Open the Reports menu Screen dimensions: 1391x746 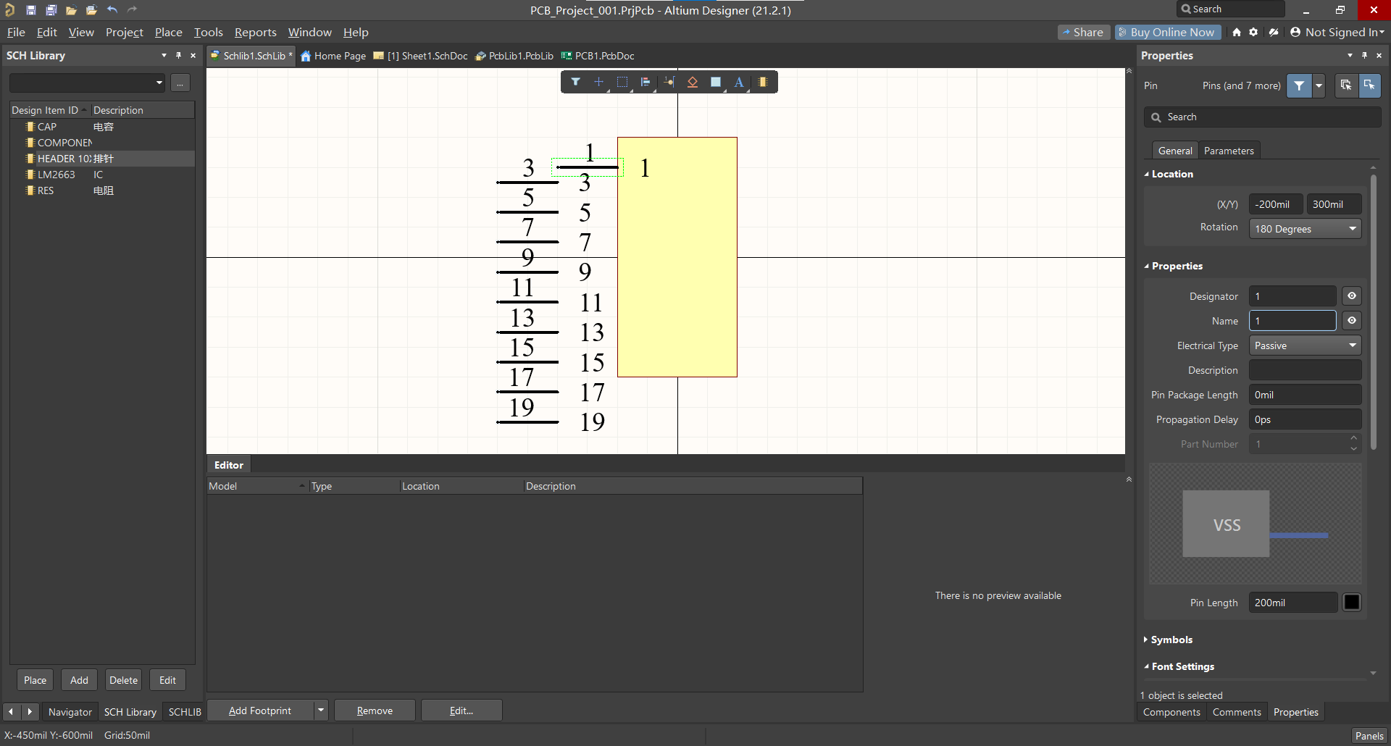point(256,32)
